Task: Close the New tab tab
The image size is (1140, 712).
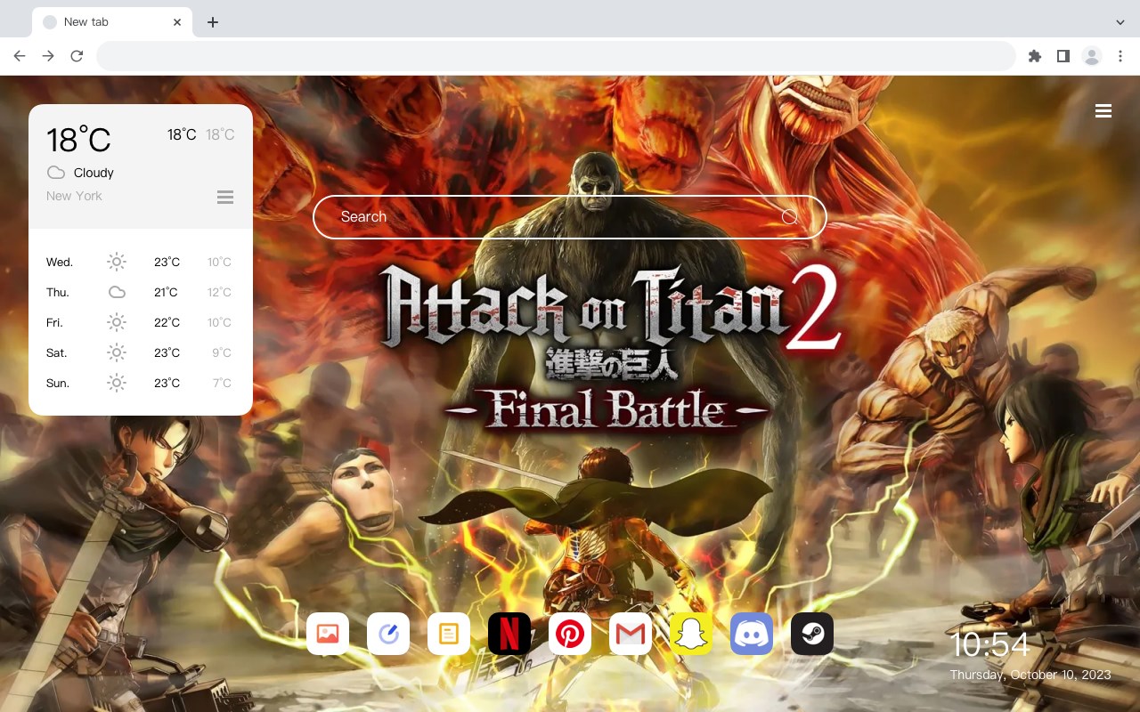Action: 177,22
